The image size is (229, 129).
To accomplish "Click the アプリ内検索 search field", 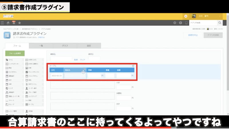I will point(203,23).
